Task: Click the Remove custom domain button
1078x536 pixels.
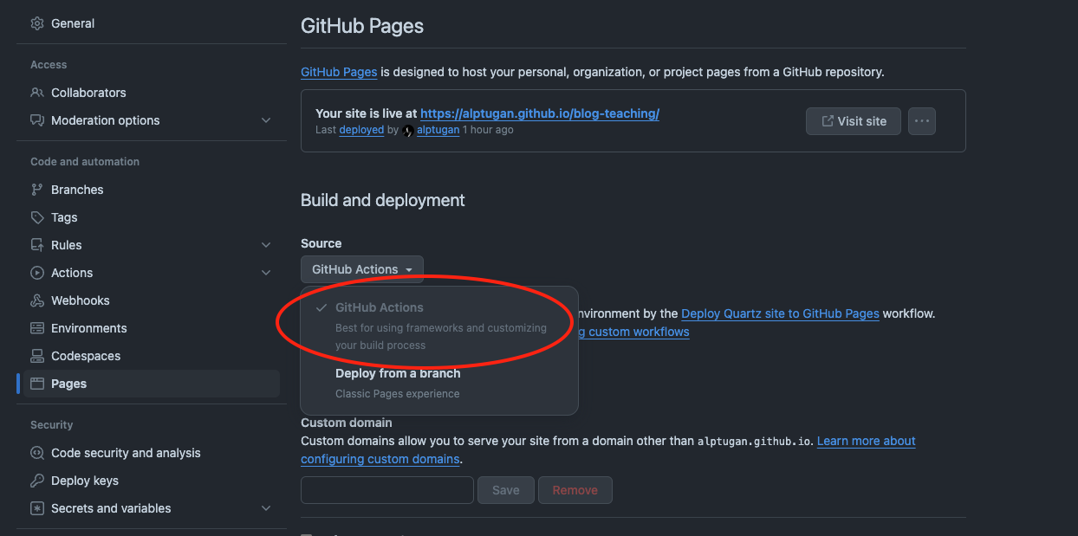Action: click(575, 490)
